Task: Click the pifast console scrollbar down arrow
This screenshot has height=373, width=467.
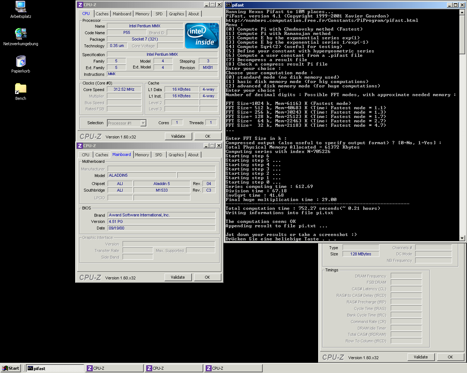Action: [462, 238]
